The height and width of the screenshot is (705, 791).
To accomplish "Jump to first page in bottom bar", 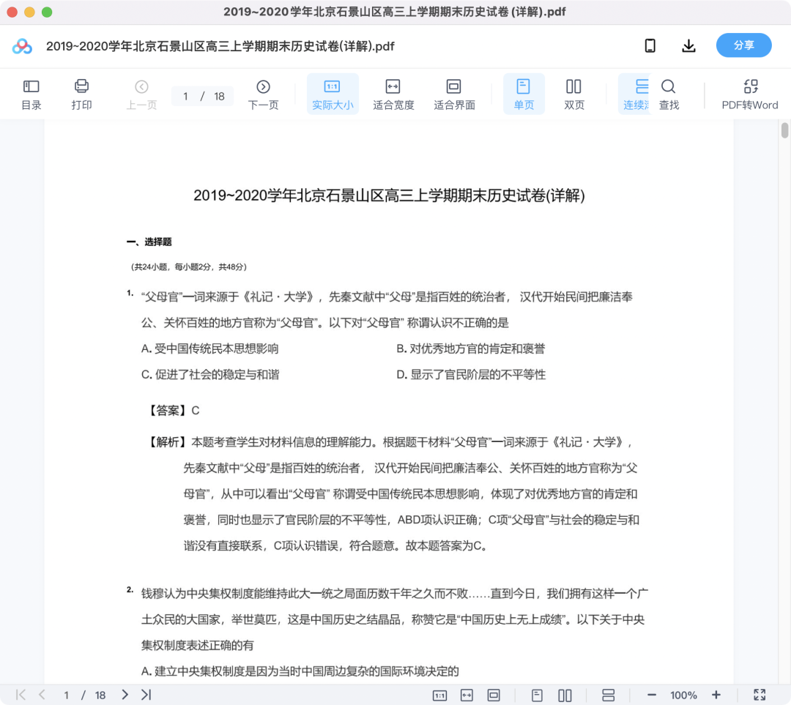I will click(x=21, y=695).
